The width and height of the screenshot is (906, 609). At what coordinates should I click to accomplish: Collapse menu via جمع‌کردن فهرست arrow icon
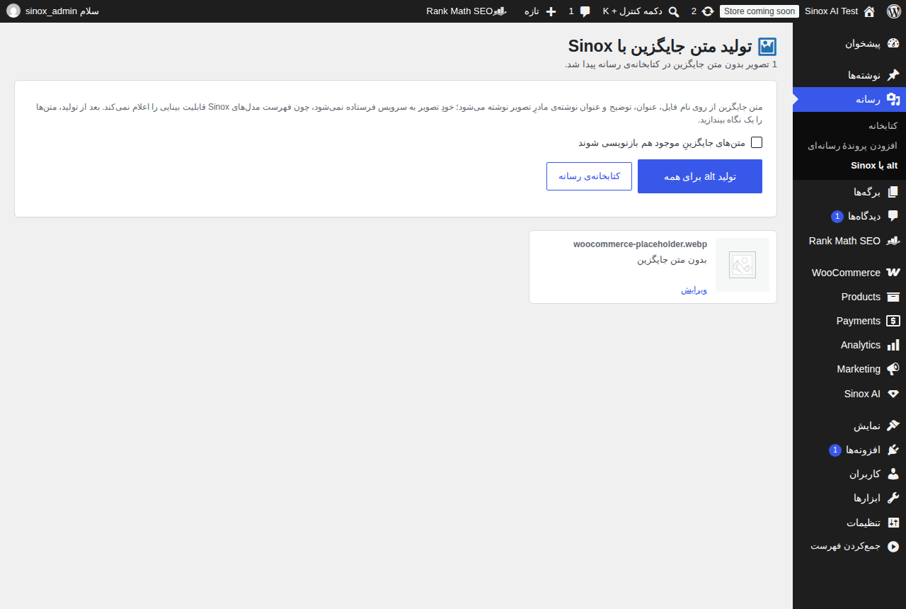click(893, 547)
